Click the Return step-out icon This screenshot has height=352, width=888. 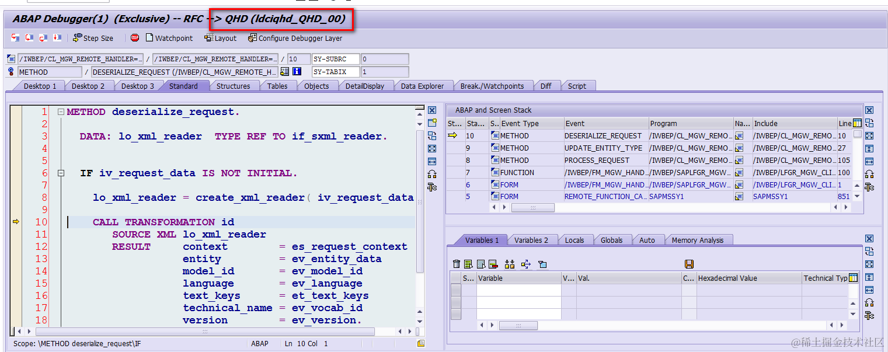click(43, 38)
